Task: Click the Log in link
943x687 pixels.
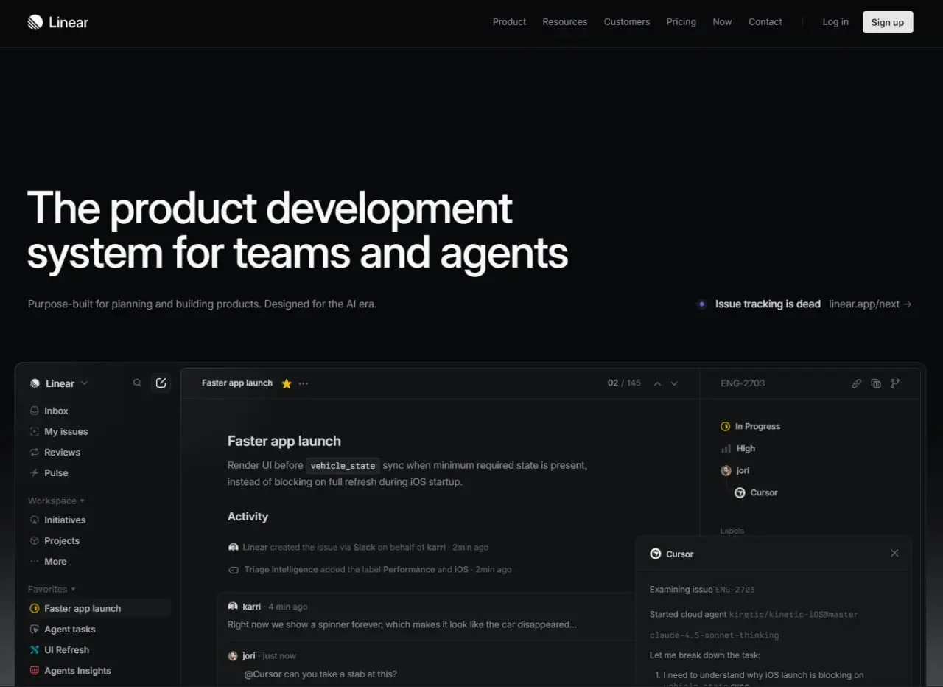Action: coord(835,22)
